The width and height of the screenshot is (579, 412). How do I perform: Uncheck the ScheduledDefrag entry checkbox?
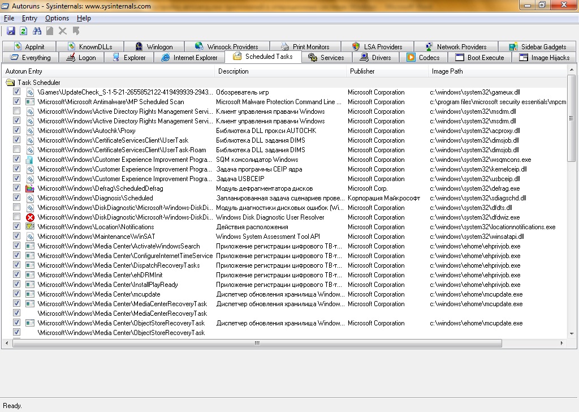point(16,188)
